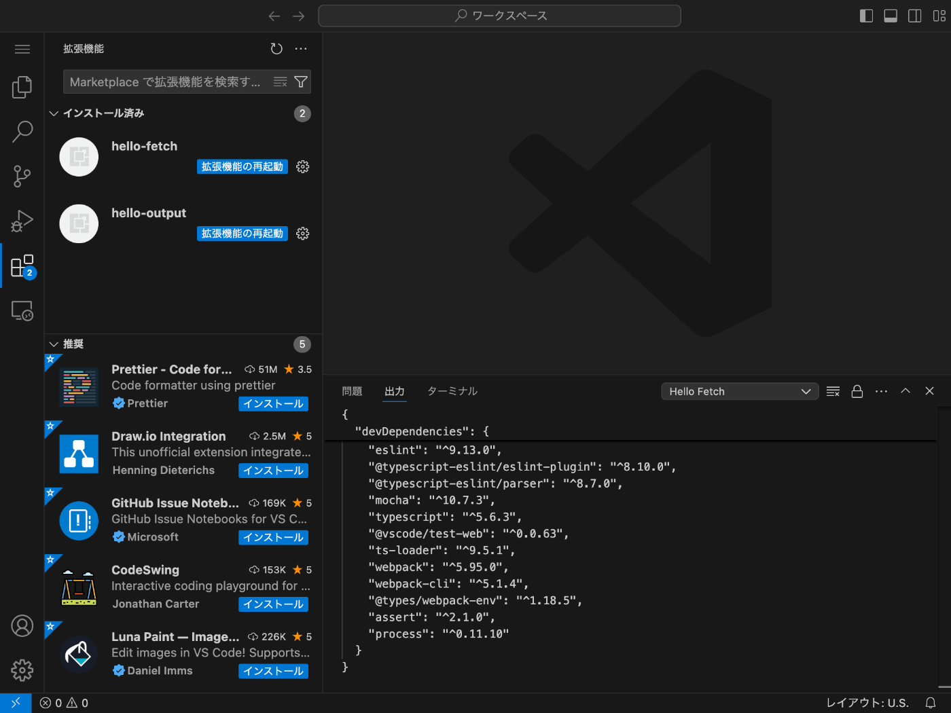Open the Extensions view icon

[22, 266]
